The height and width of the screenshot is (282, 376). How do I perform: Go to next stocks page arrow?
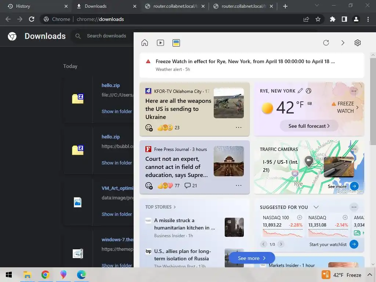coord(281,244)
